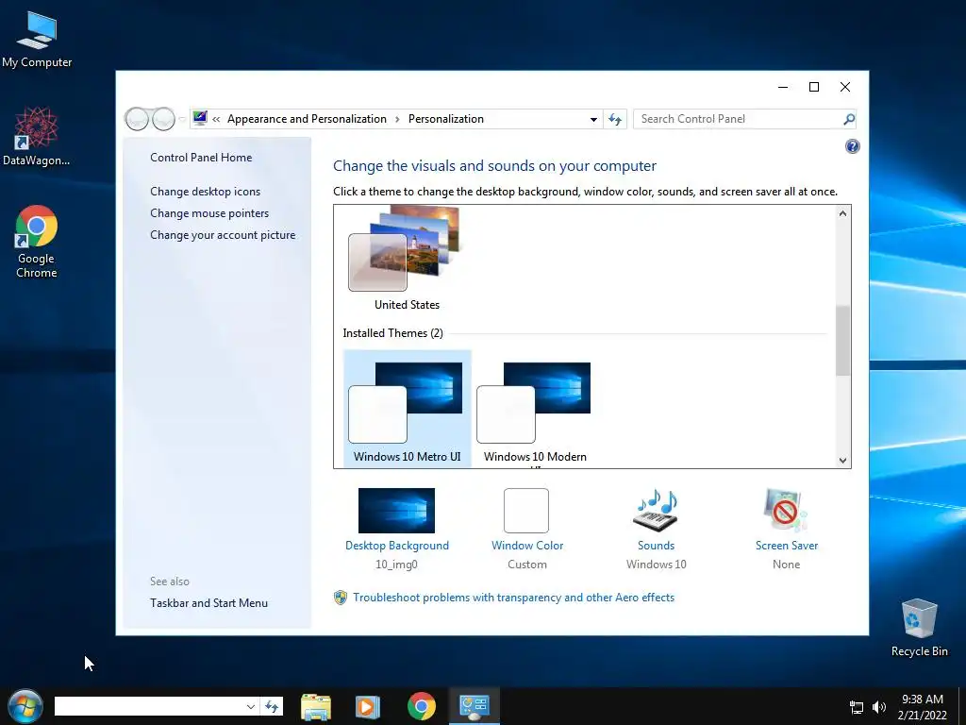Open Screen Saver settings icon
The image size is (966, 725).
coord(786,511)
